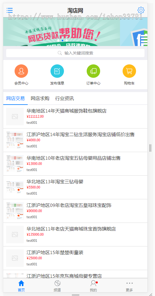155x296 pixels.
Task: Click the price ¥4000.00
Action: [33, 140]
